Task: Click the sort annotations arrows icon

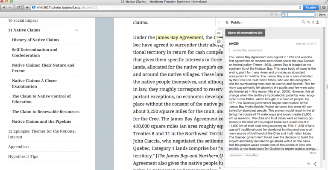Action: [308, 22]
